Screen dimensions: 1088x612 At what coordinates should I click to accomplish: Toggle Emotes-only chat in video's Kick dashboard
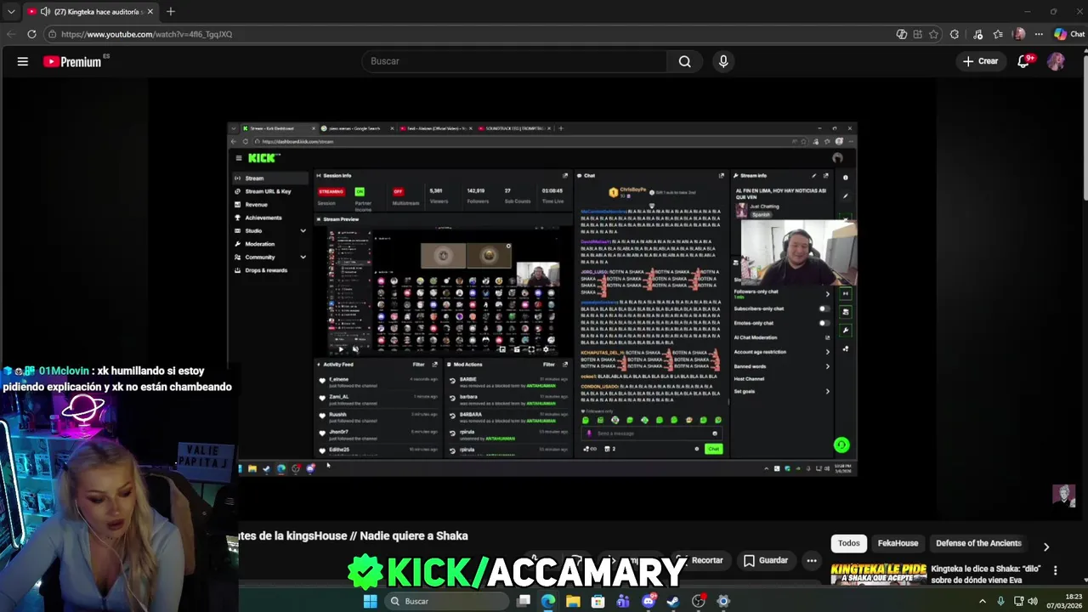824,323
